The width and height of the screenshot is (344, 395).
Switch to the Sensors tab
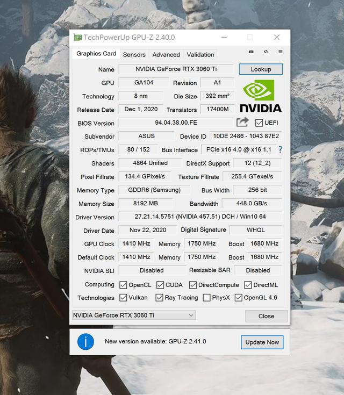[134, 55]
